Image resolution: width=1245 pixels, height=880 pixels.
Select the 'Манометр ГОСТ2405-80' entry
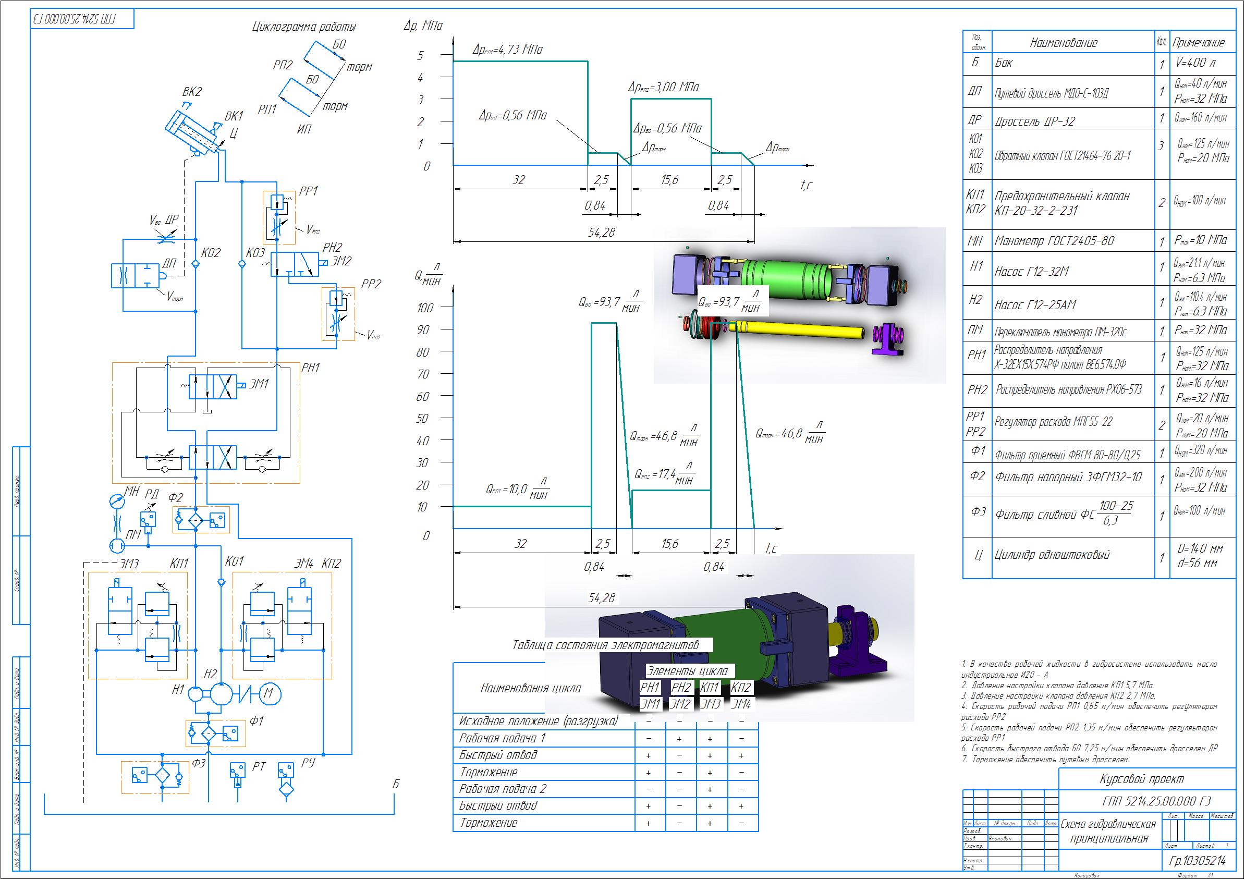click(1054, 241)
